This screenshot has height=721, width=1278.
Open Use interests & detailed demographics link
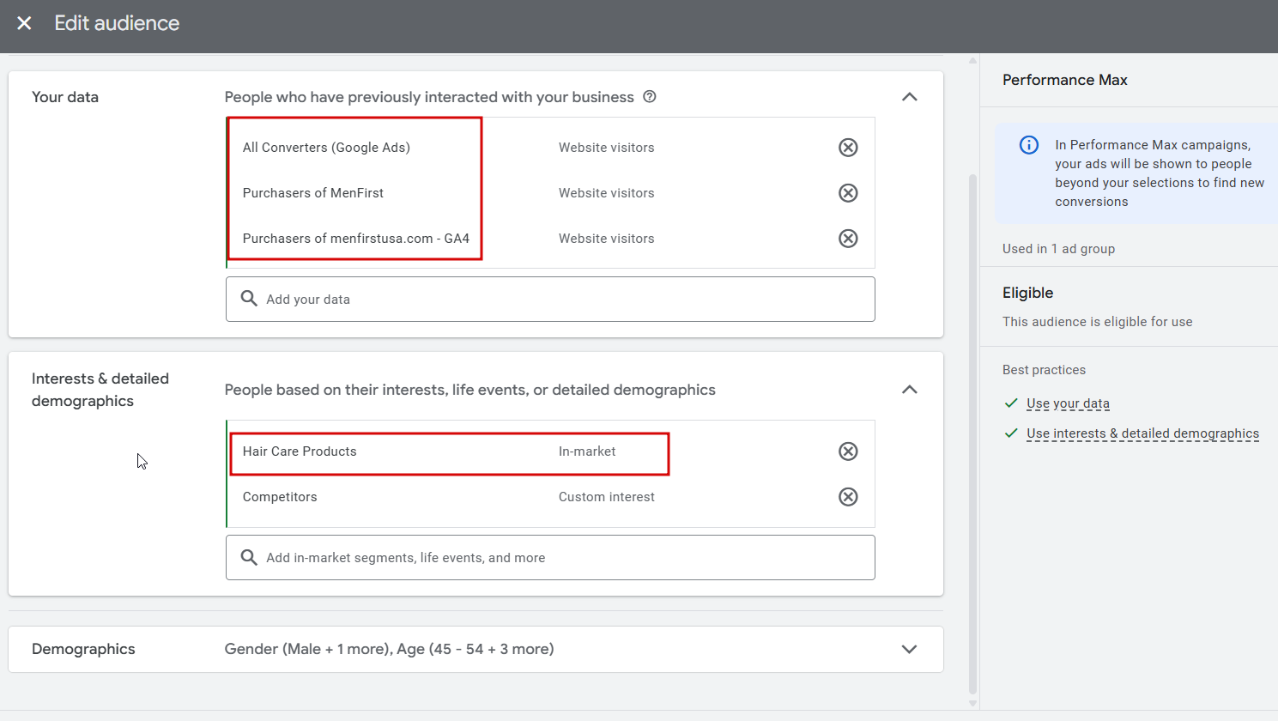pos(1142,433)
